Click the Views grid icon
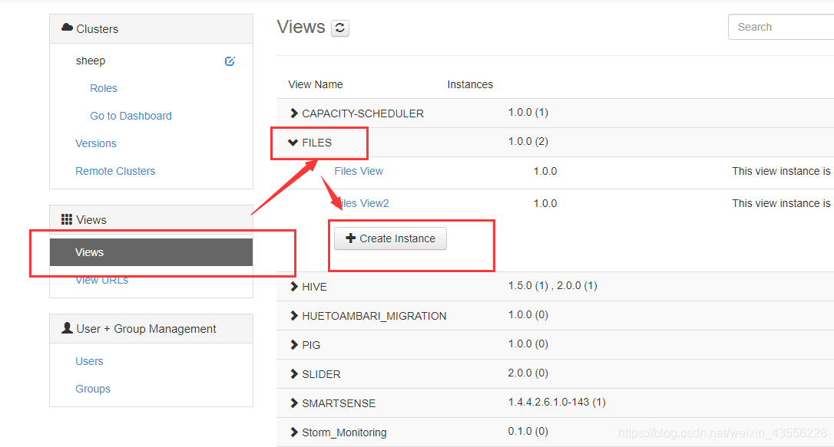 click(x=67, y=219)
